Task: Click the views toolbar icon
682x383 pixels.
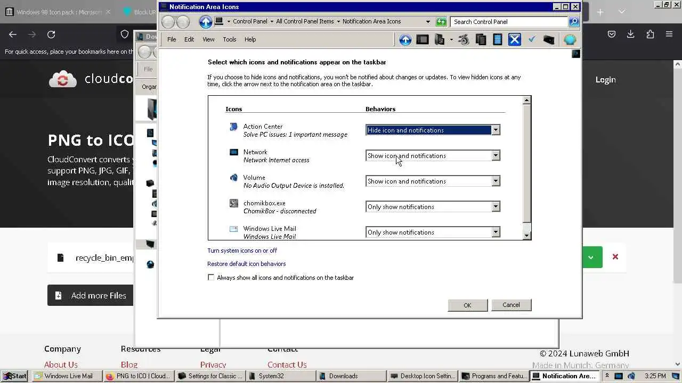Action: coord(440,40)
